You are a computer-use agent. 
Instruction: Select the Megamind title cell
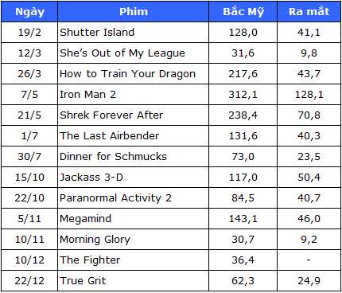tap(134, 219)
